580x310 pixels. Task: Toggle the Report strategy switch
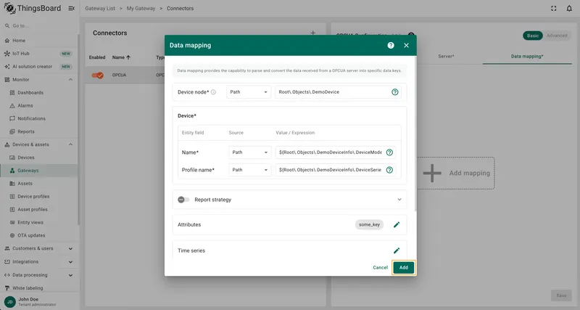coord(183,200)
